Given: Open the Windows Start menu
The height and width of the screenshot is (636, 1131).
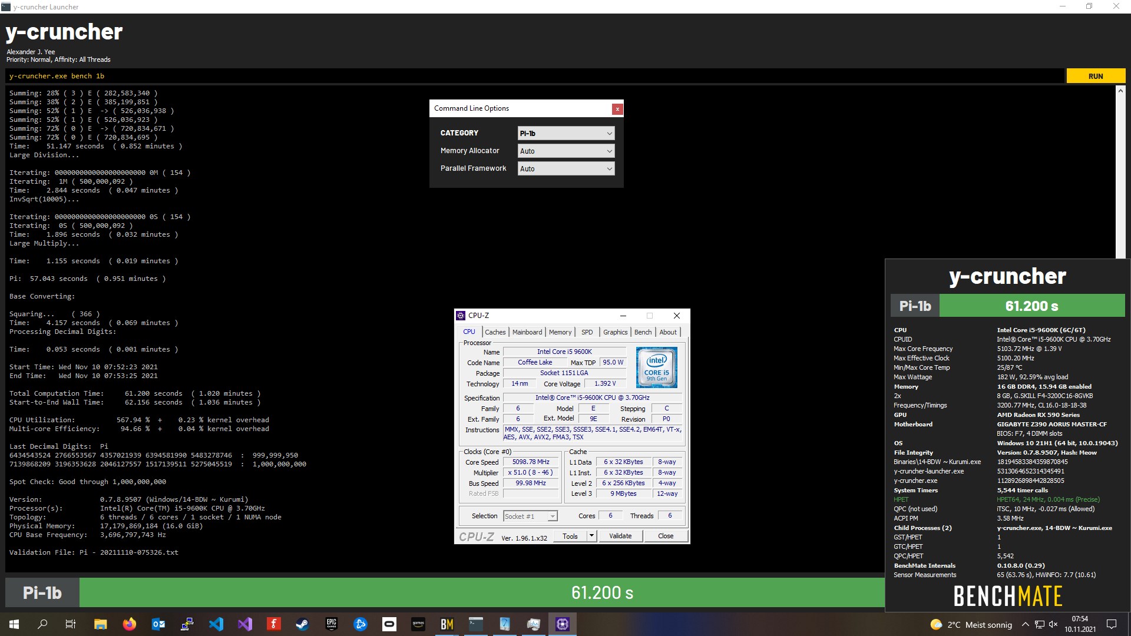Looking at the screenshot, I should coord(14,624).
